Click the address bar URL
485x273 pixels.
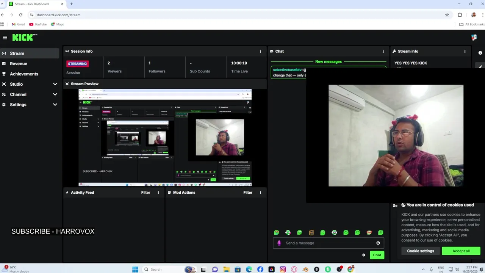coord(58,15)
